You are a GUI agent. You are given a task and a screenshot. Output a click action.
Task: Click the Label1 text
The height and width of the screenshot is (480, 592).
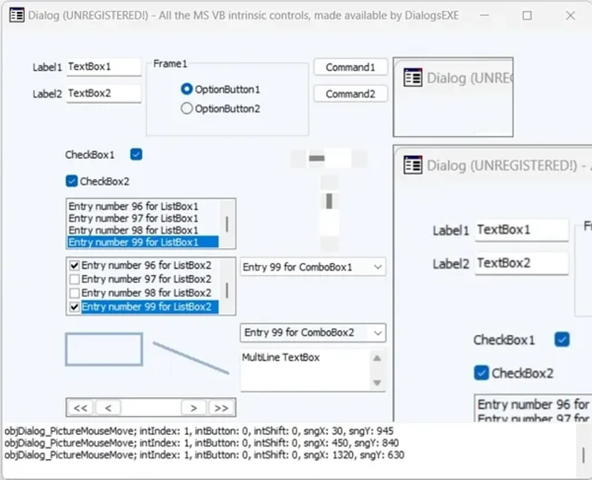47,67
